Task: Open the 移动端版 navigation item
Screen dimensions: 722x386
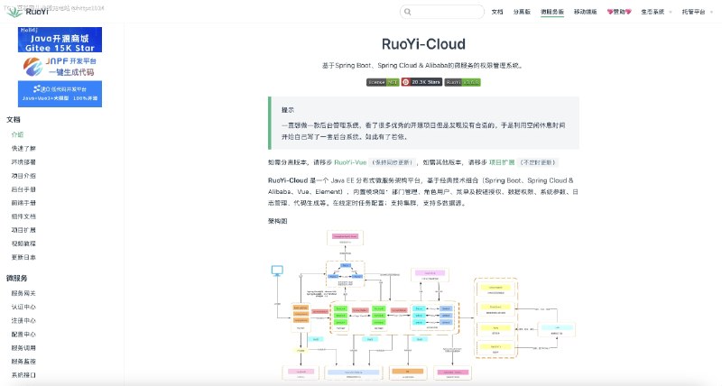Action: click(585, 12)
